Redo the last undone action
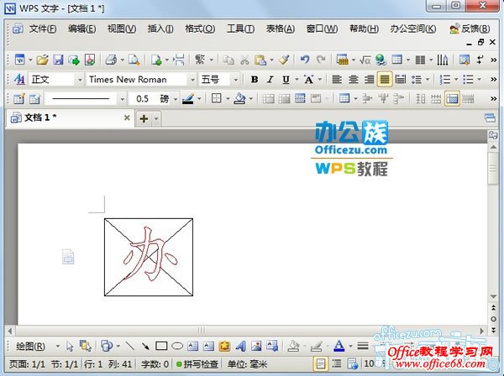 click(x=321, y=60)
